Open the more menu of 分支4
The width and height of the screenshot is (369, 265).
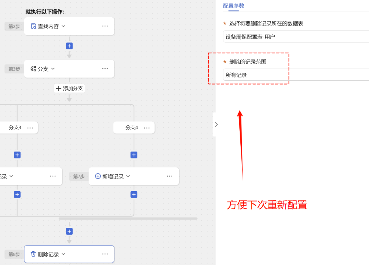[147, 128]
